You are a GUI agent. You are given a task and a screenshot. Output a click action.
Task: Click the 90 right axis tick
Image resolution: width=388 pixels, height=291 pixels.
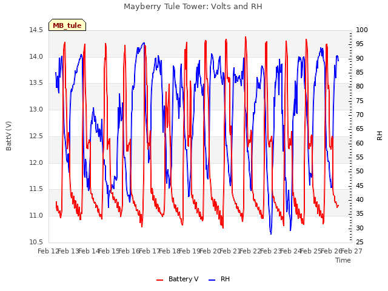click(x=360, y=58)
